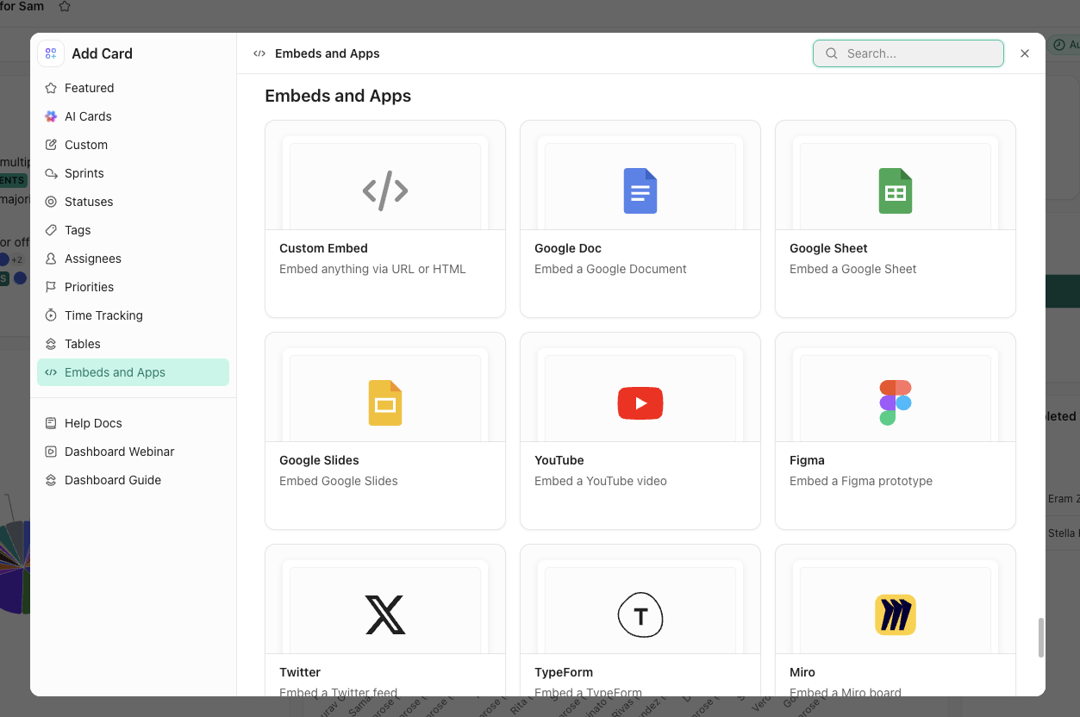The height and width of the screenshot is (717, 1080).
Task: Click the Statuses circle icon
Action: (51, 202)
